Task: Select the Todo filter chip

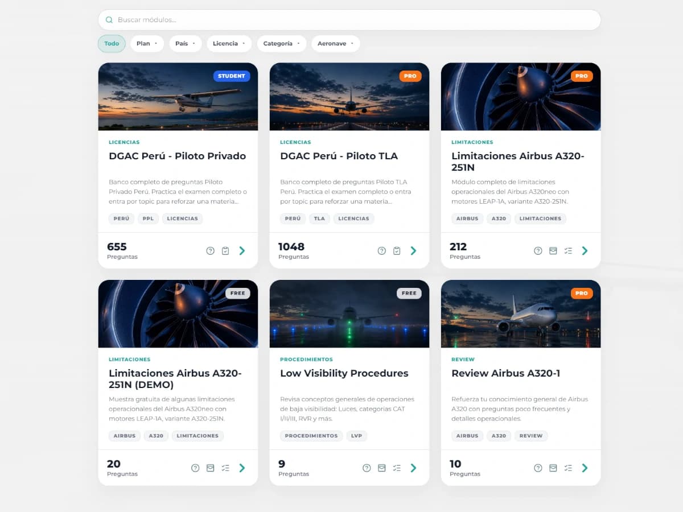Action: coord(112,44)
